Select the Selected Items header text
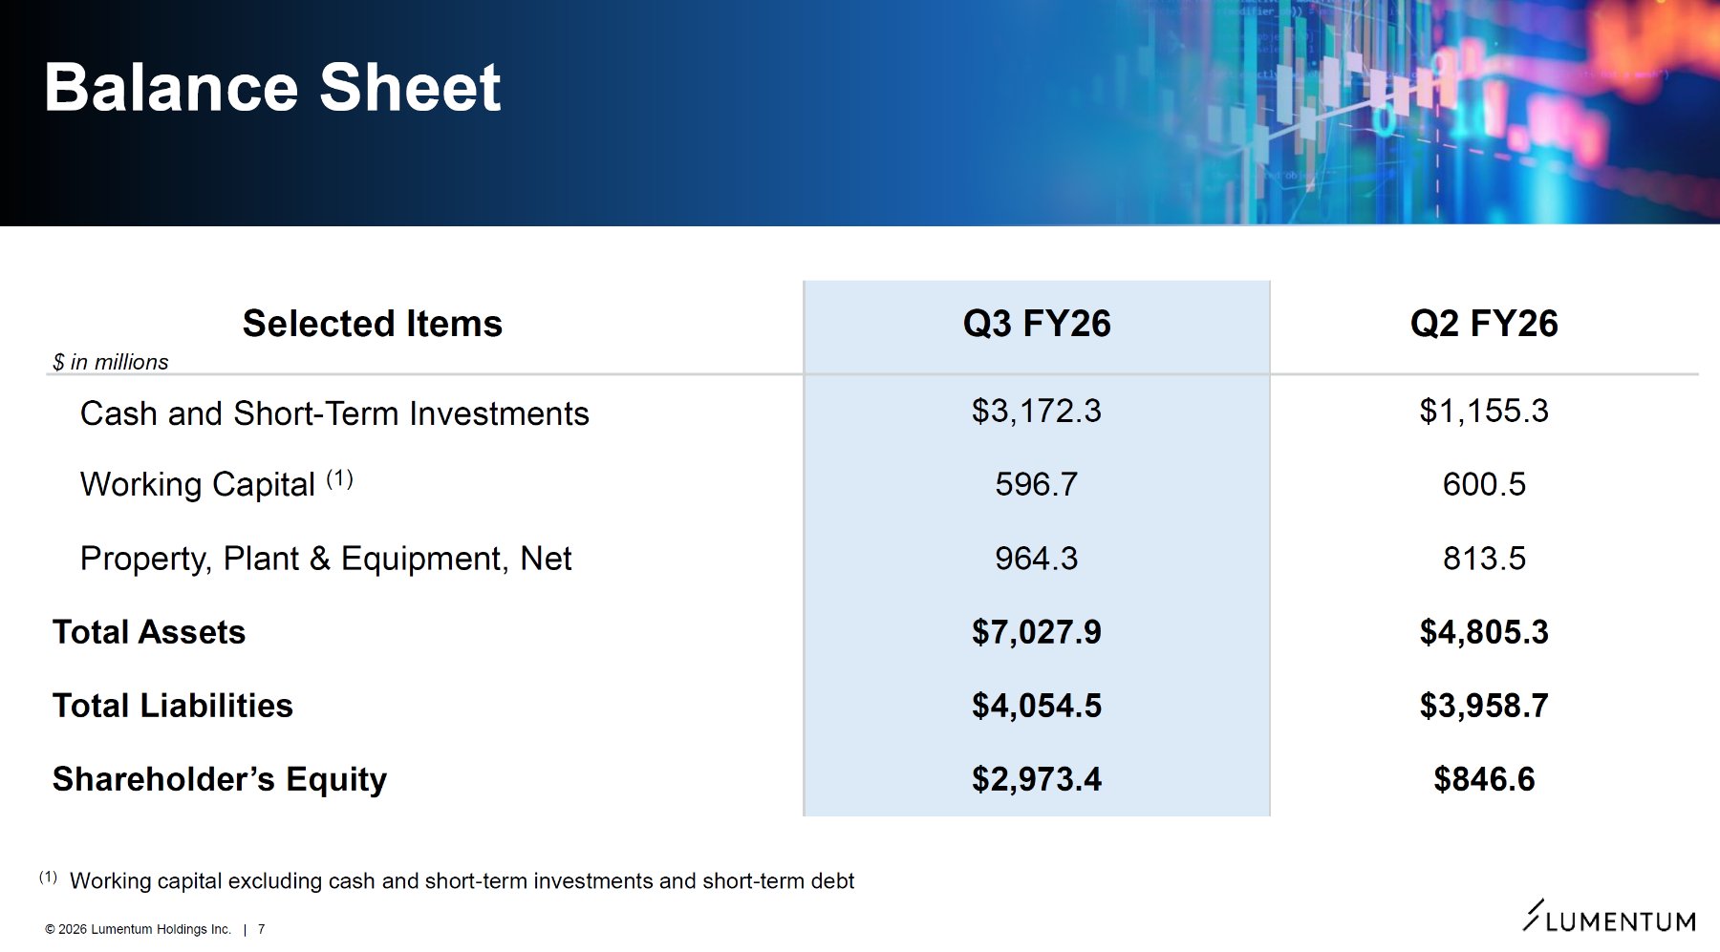The image size is (1720, 952). pos(373,324)
